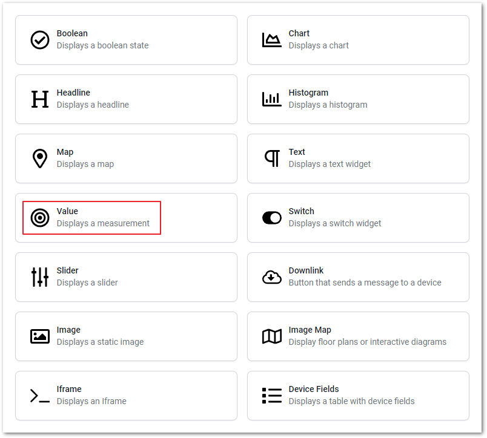
Task: Click the Chart area graph icon
Action: pos(272,40)
